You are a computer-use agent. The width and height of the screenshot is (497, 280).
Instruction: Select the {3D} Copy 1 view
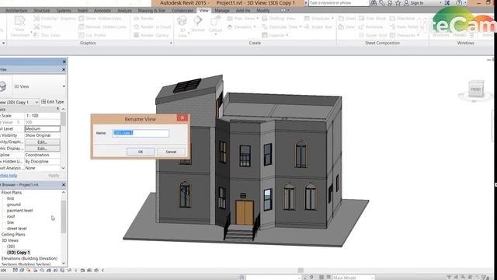19,252
